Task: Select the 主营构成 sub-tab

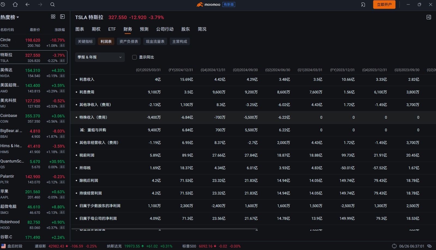Action: tap(180, 41)
